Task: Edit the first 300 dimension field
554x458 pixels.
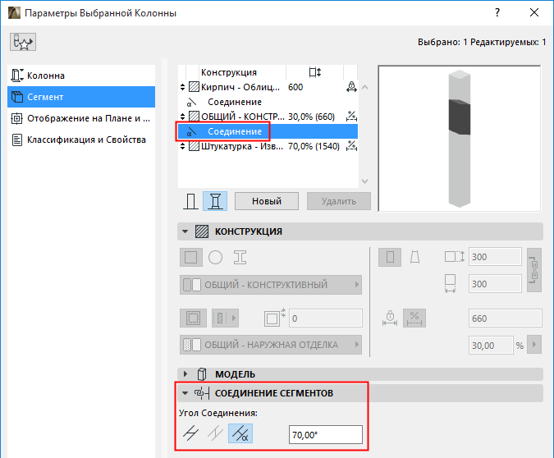Action: 495,257
